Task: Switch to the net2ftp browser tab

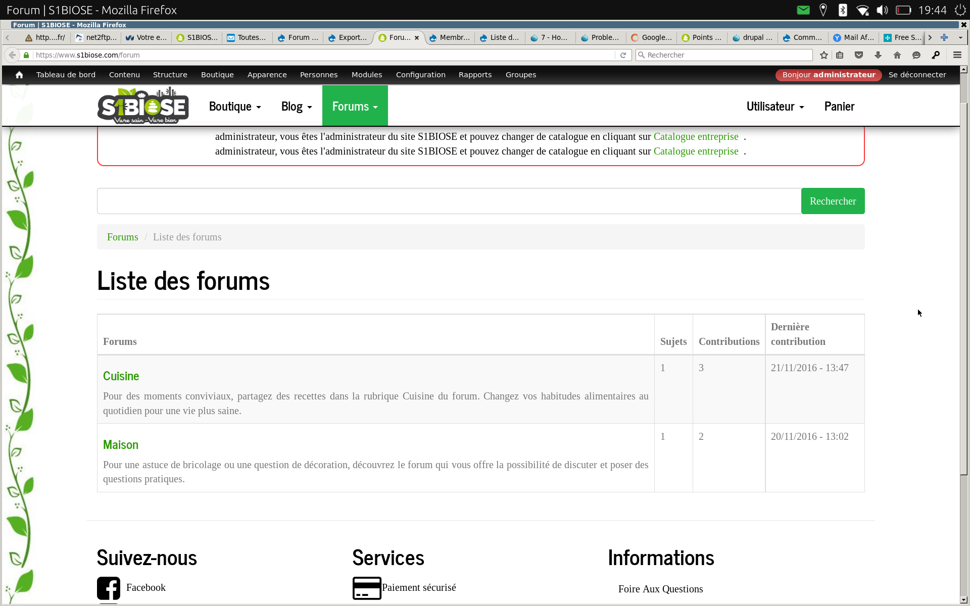Action: (96, 37)
